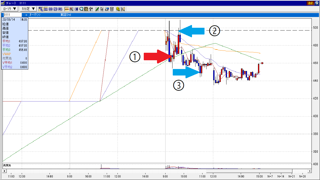Open the 5分足 timeframe dropdown
The height and width of the screenshot is (180, 320).
(28, 9)
